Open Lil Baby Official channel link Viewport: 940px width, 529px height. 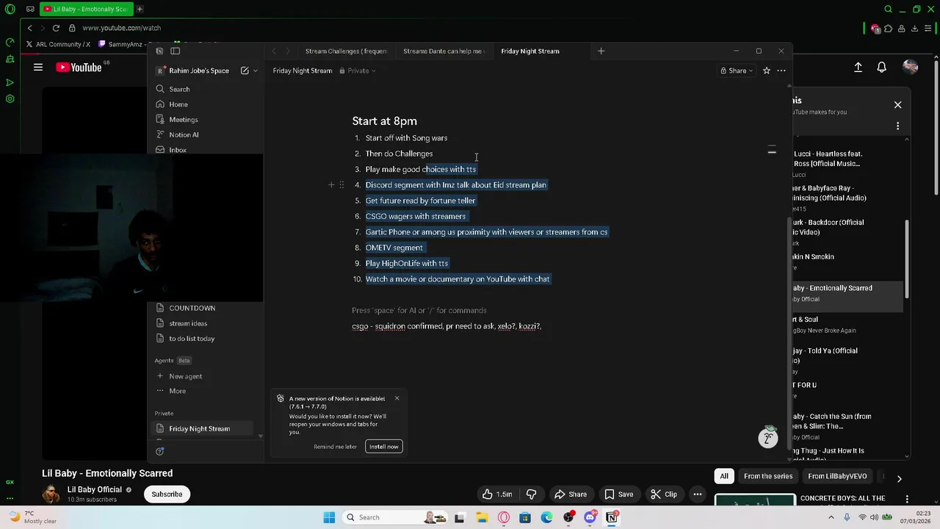pyautogui.click(x=95, y=489)
